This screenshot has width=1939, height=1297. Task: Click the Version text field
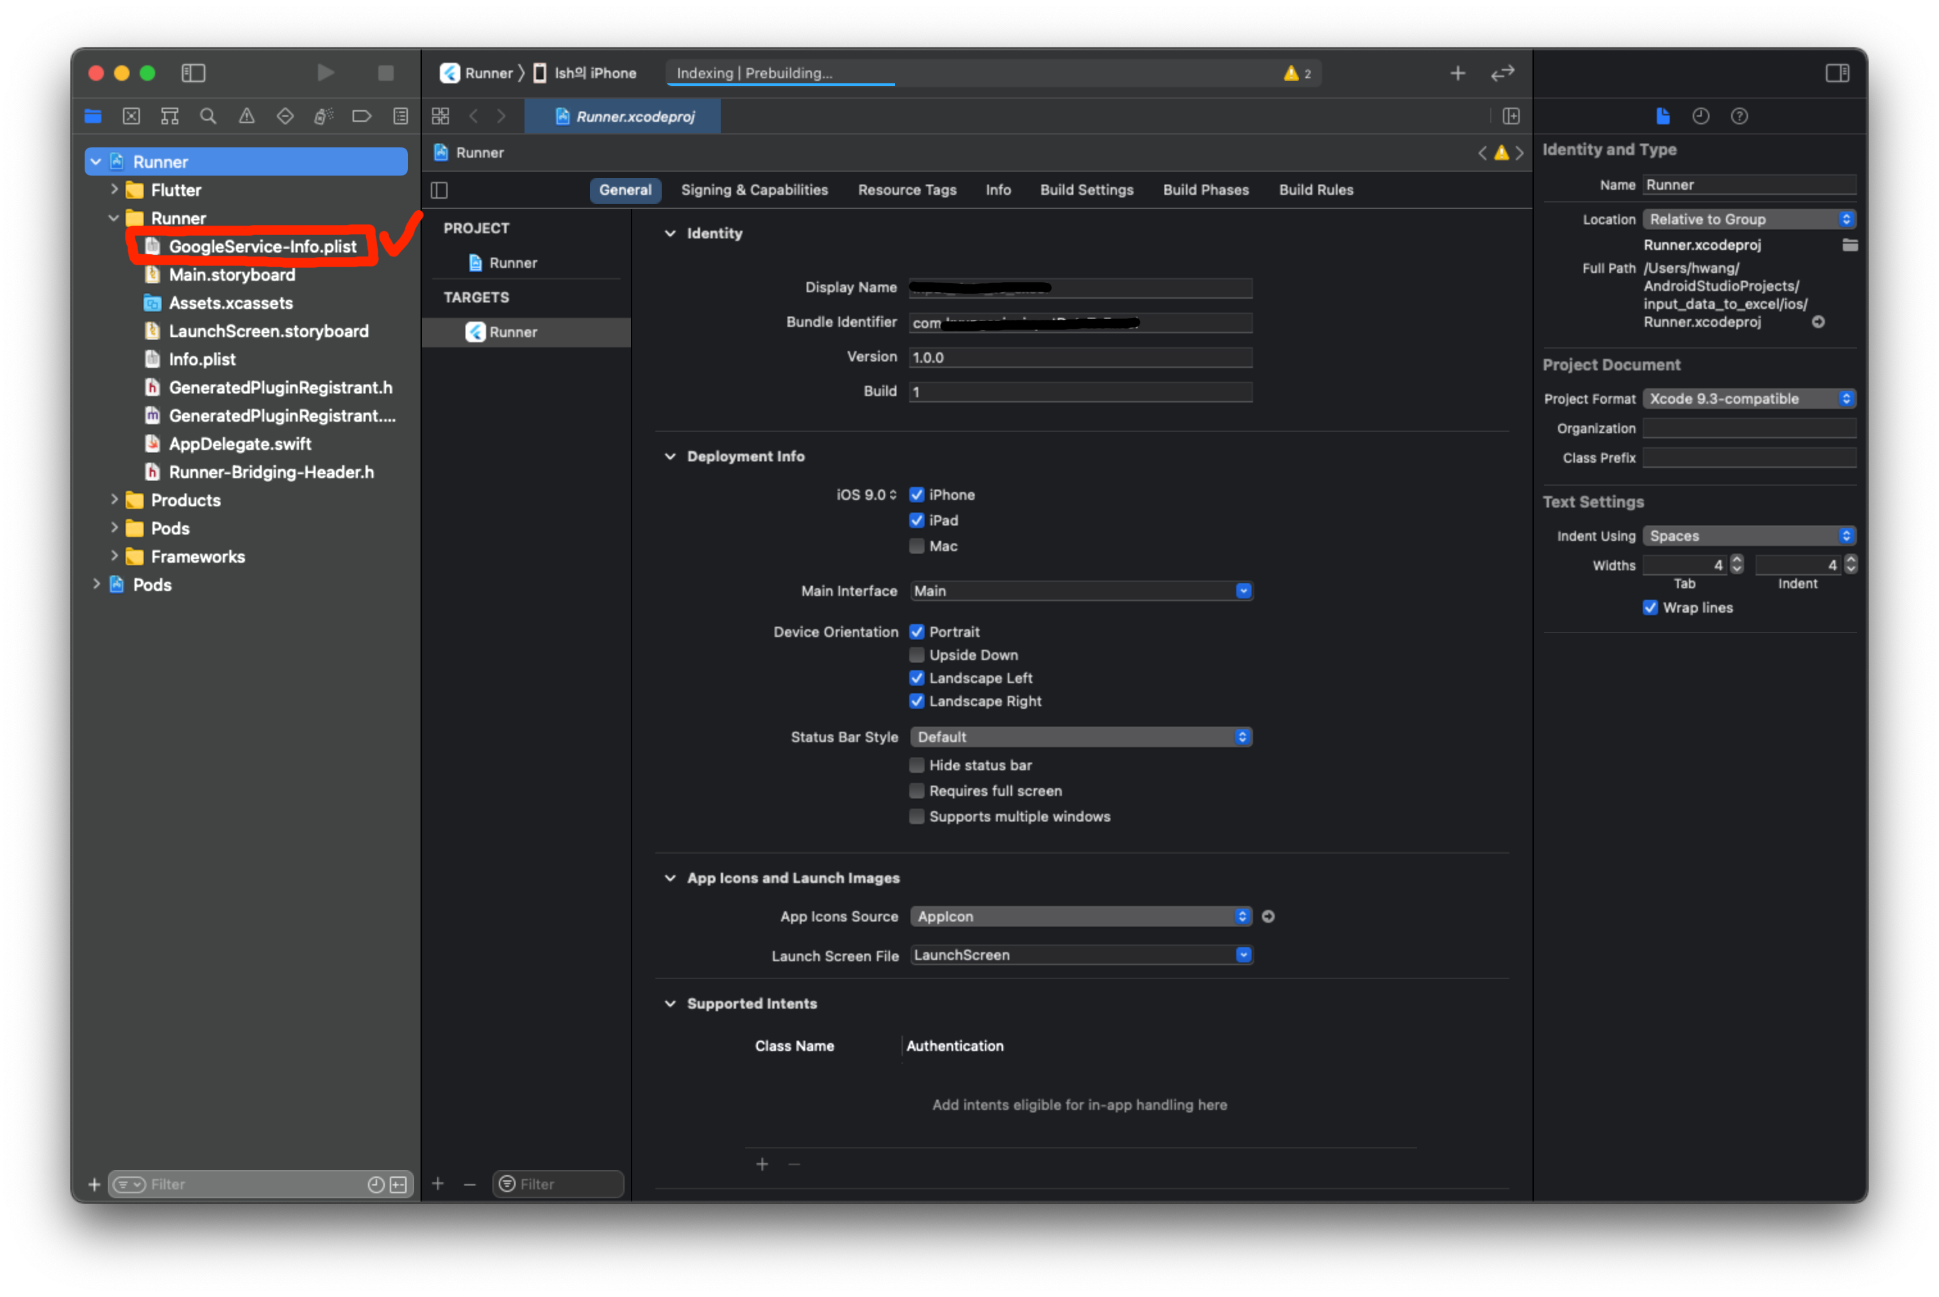tap(1079, 358)
